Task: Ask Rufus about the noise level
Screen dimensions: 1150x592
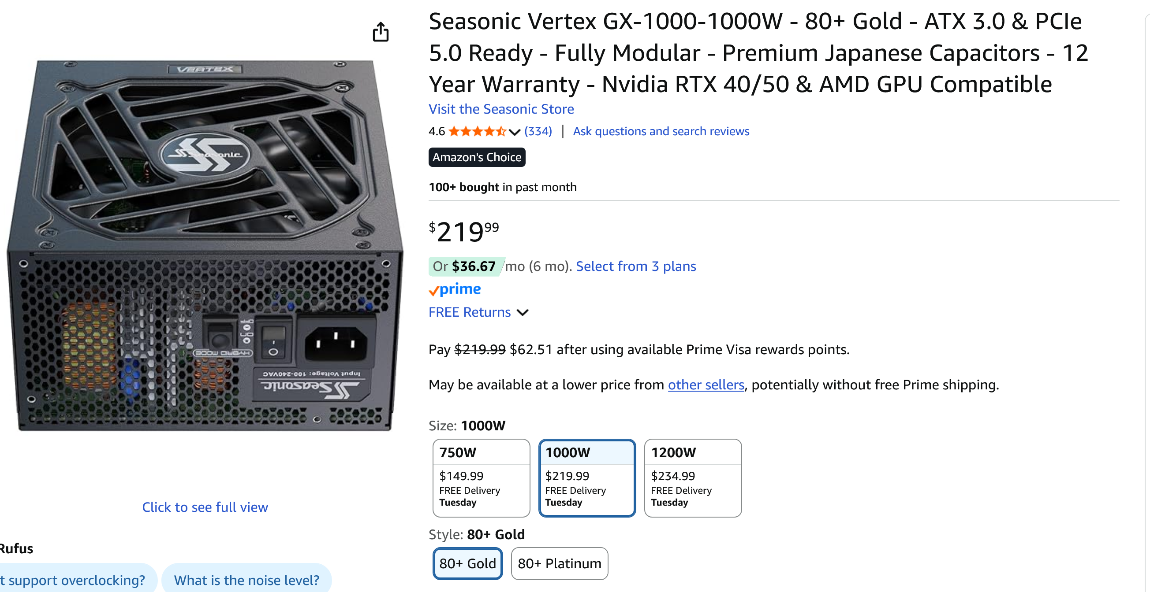Action: [246, 580]
